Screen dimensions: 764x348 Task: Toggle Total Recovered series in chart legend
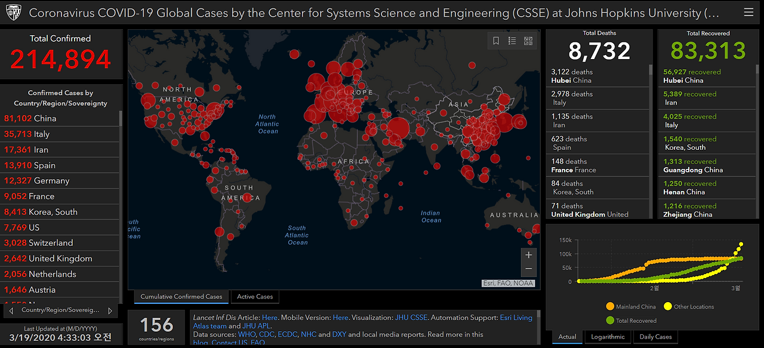click(x=631, y=321)
